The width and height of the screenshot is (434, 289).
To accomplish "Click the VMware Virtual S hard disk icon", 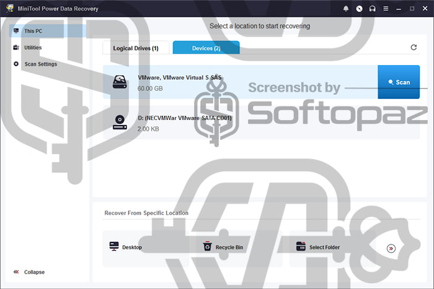I will (120, 82).
